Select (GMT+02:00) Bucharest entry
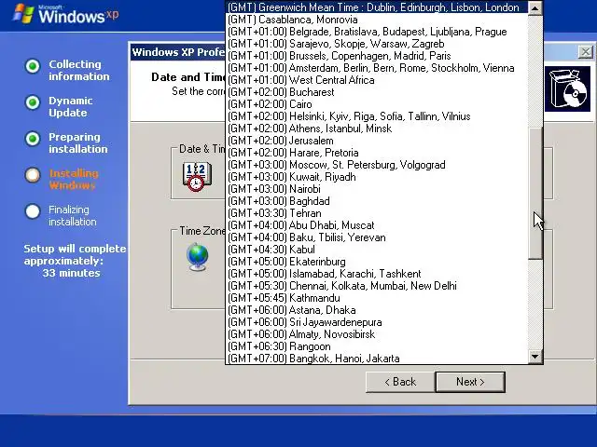 click(377, 92)
